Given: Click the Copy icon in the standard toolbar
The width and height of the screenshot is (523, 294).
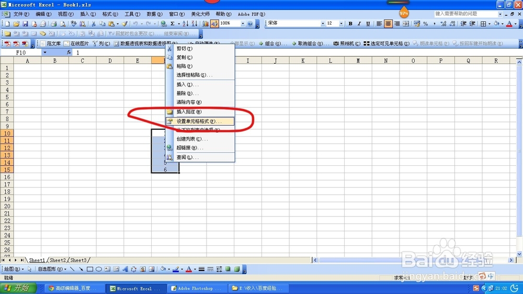Looking at the screenshot, I should [102, 24].
